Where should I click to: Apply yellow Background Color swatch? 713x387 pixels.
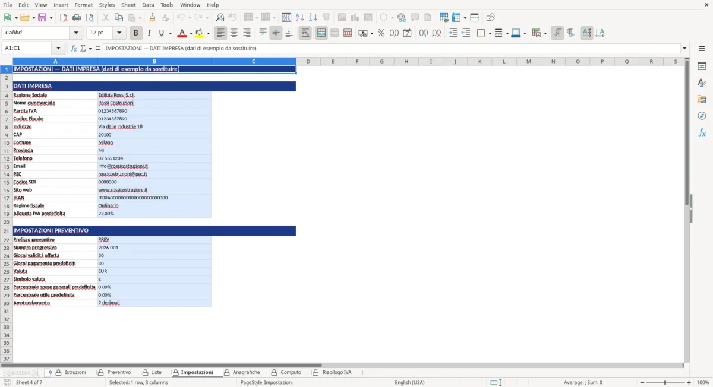(x=200, y=33)
